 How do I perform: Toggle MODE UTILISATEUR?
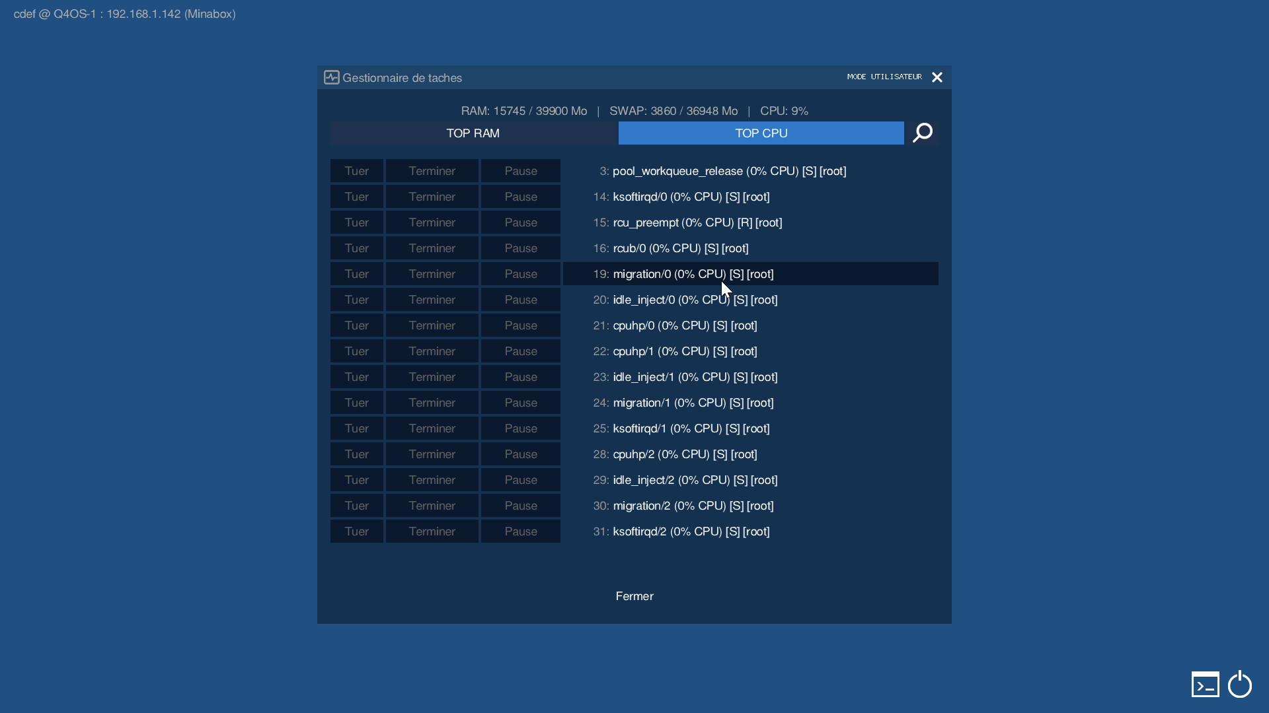(884, 77)
